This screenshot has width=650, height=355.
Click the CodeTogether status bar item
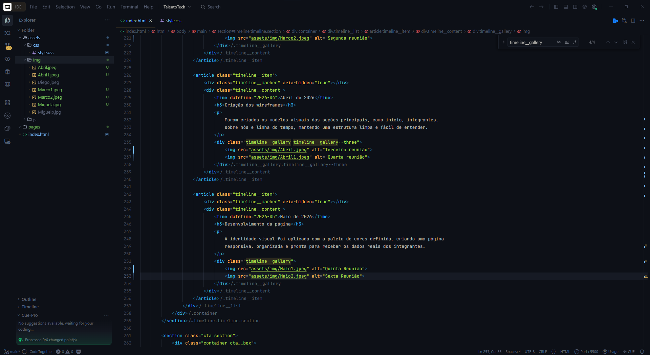pyautogui.click(x=41, y=352)
